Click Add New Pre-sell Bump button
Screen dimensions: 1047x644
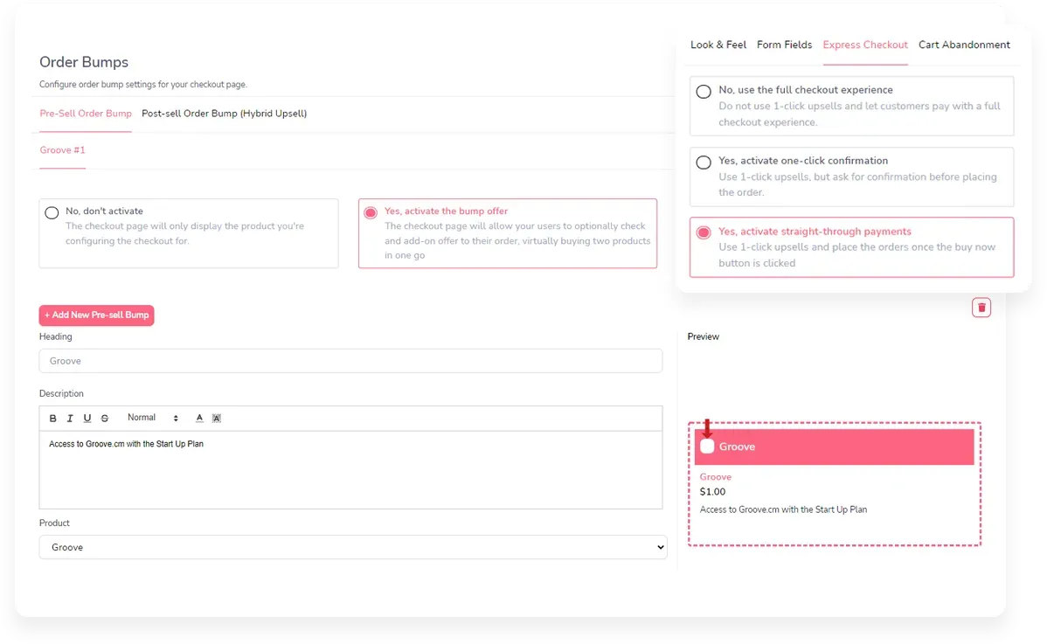[96, 315]
